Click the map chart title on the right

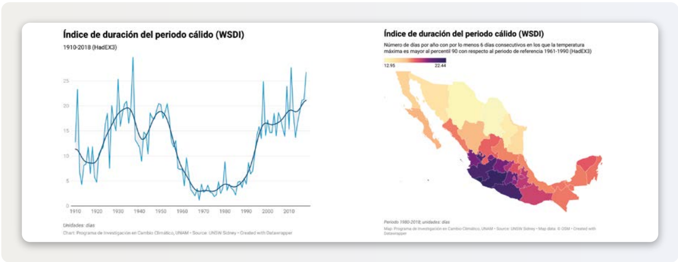pyautogui.click(x=463, y=33)
